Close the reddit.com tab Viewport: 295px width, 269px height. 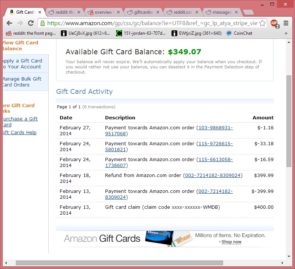click(197, 12)
